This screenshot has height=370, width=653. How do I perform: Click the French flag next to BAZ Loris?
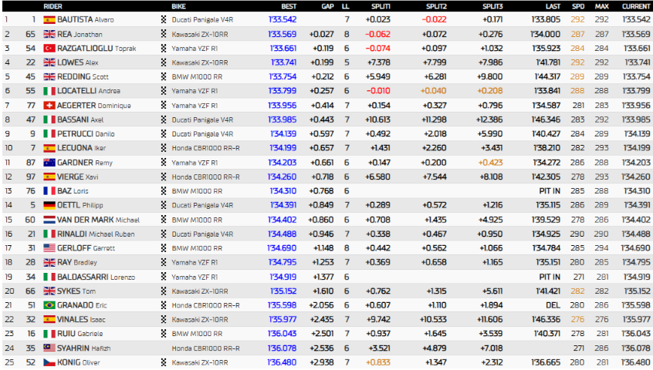49,191
